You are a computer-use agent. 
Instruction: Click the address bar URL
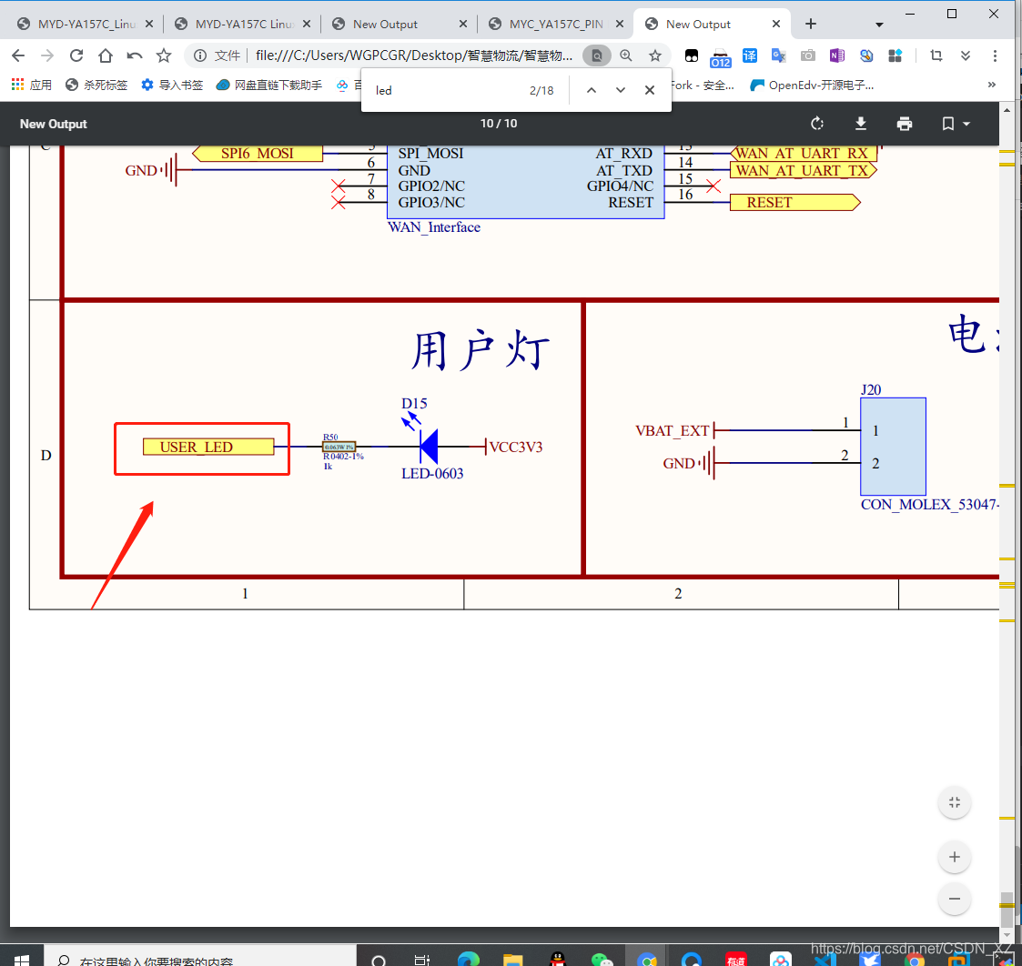[x=414, y=56]
